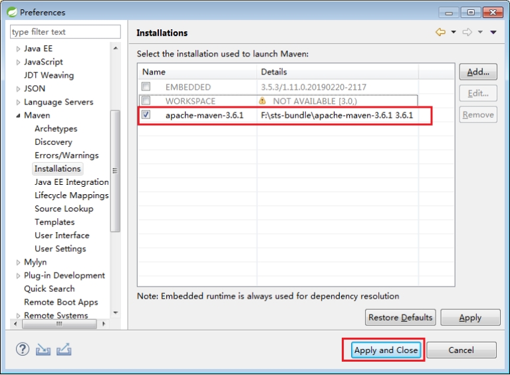Click the import preferences icon
Viewport: 510px width, 375px height.
(x=43, y=350)
